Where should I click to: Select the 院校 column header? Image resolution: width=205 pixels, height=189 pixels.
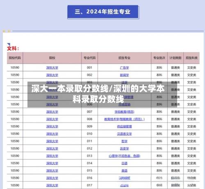pos(52,58)
